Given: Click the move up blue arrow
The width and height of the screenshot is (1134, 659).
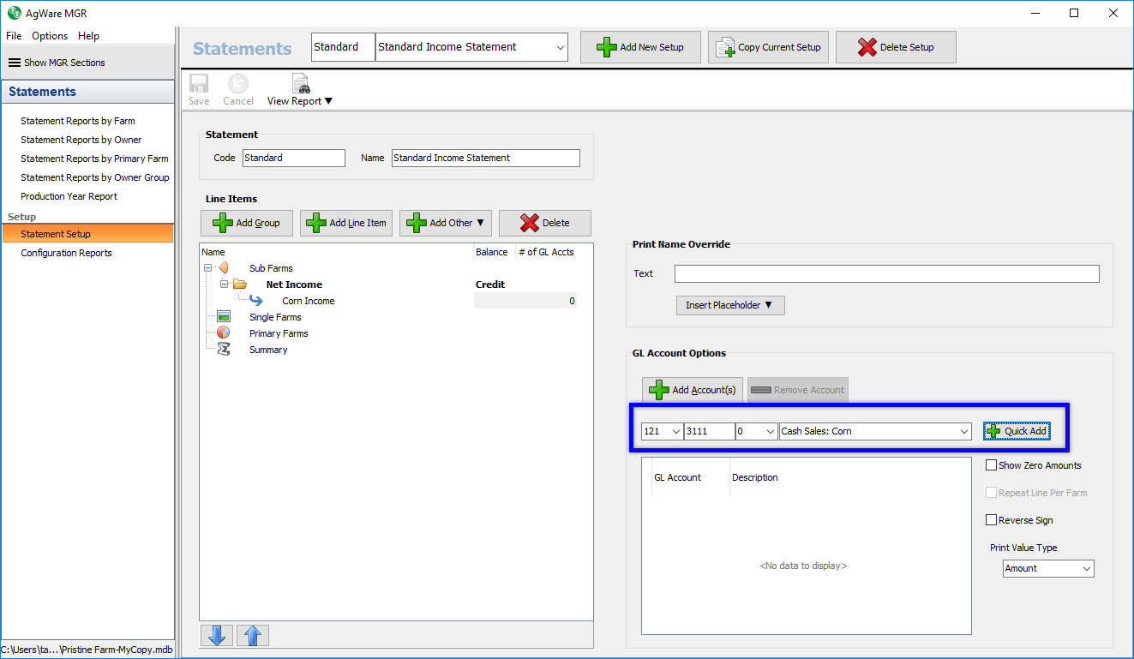Looking at the screenshot, I should tap(253, 635).
